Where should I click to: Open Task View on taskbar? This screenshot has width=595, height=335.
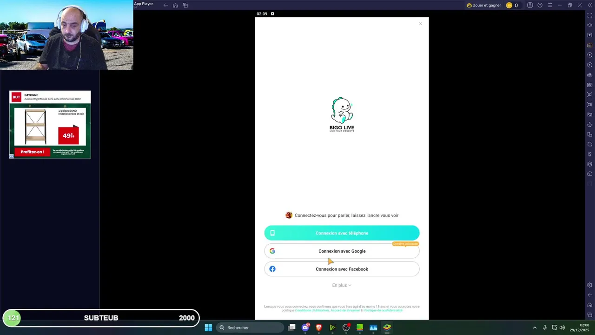[291, 328]
